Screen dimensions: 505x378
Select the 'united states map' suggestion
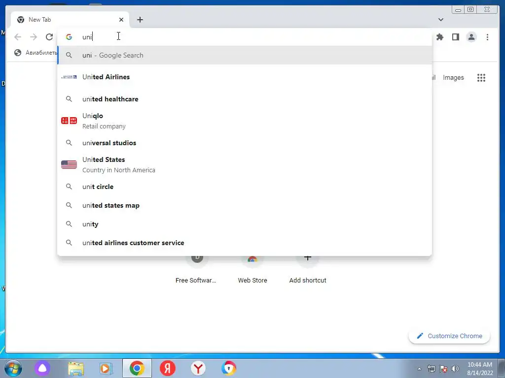245,205
